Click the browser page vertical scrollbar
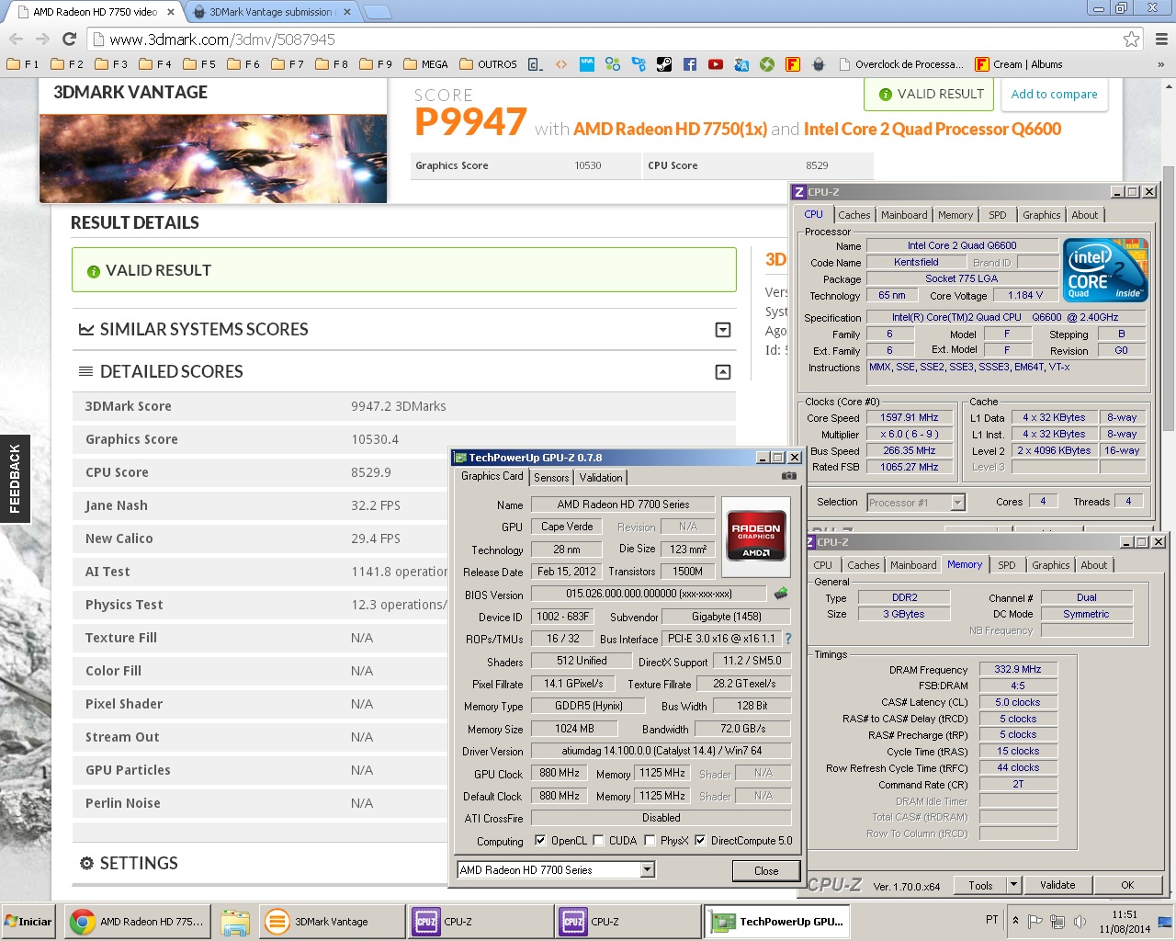Image resolution: width=1176 pixels, height=941 pixels. pos(1169,299)
